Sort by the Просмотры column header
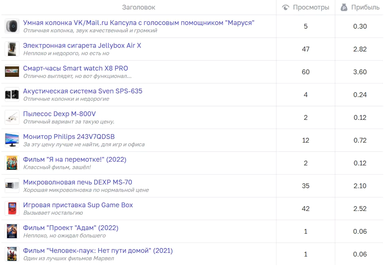Viewport: 384px width, 266px height. (x=311, y=7)
